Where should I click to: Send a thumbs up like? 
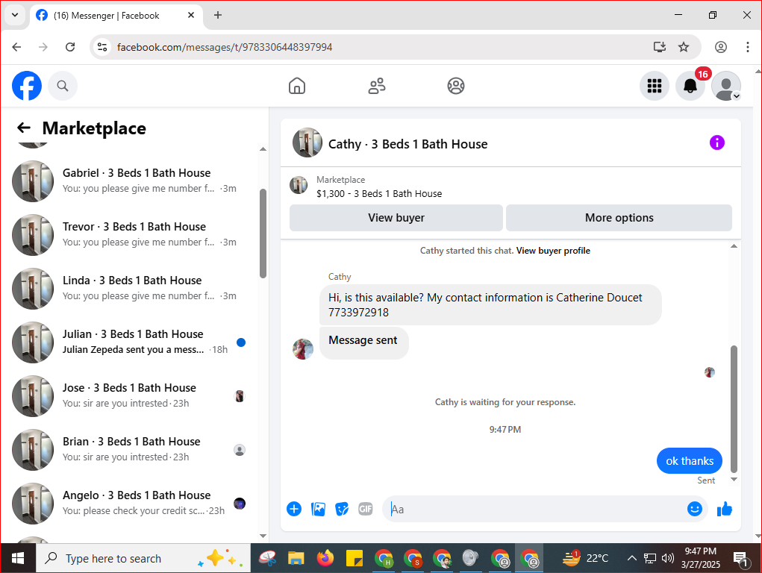pyautogui.click(x=724, y=509)
